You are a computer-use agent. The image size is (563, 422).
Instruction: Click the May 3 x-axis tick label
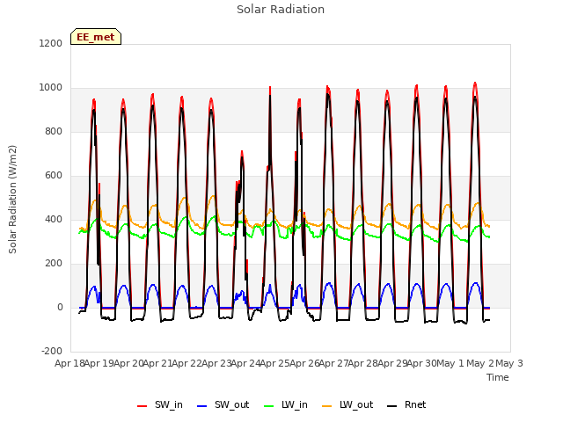point(509,363)
